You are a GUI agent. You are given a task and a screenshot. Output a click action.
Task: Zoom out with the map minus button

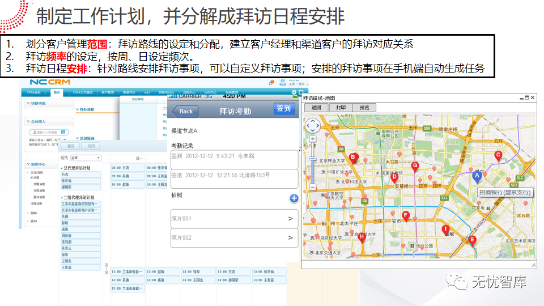pos(313,188)
